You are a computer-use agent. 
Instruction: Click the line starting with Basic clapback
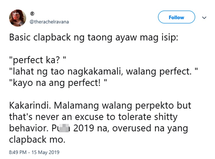[x=93, y=38]
